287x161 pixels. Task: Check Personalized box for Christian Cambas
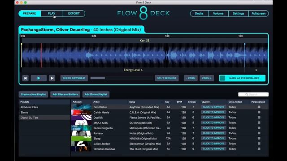pyautogui.click(x=259, y=149)
